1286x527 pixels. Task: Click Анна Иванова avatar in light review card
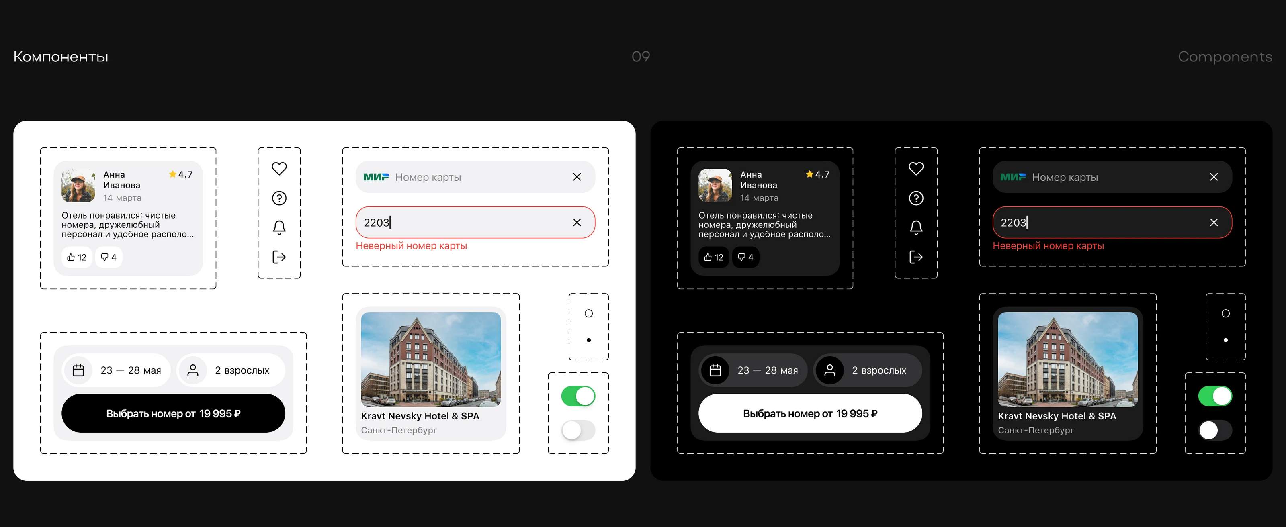tap(78, 186)
